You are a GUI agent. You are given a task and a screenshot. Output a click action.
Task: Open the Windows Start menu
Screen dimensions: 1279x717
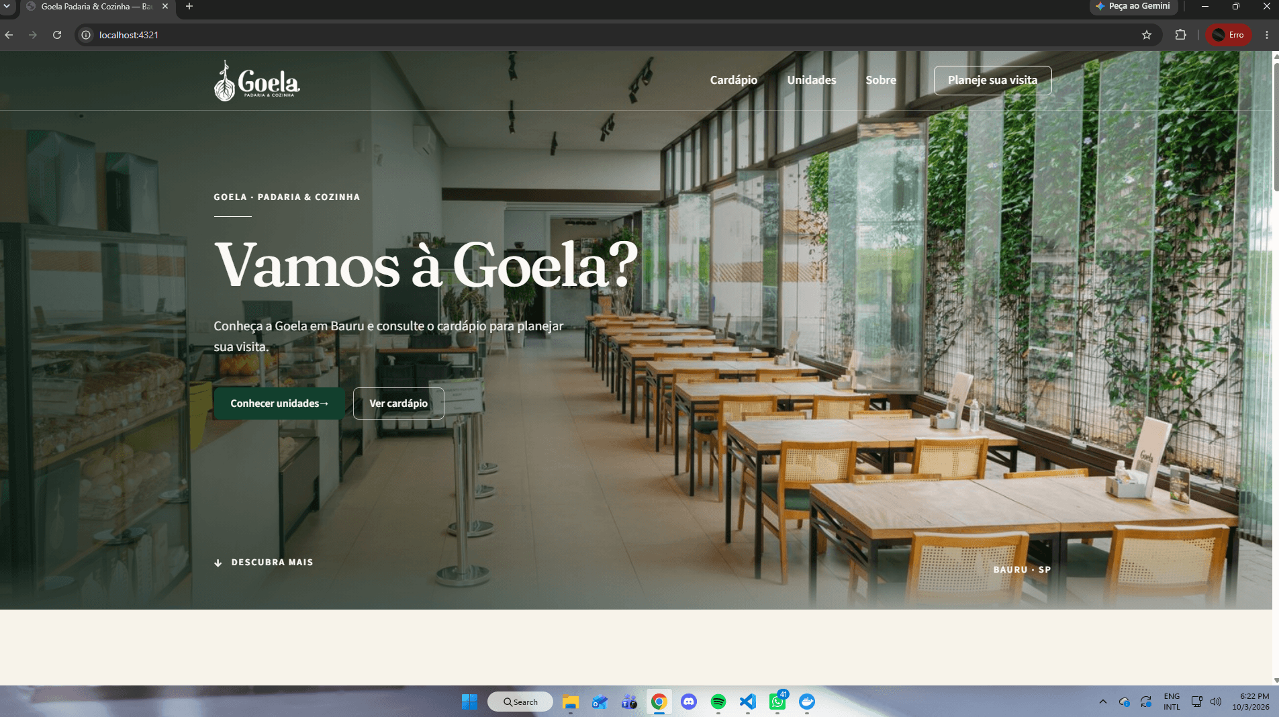coord(469,702)
